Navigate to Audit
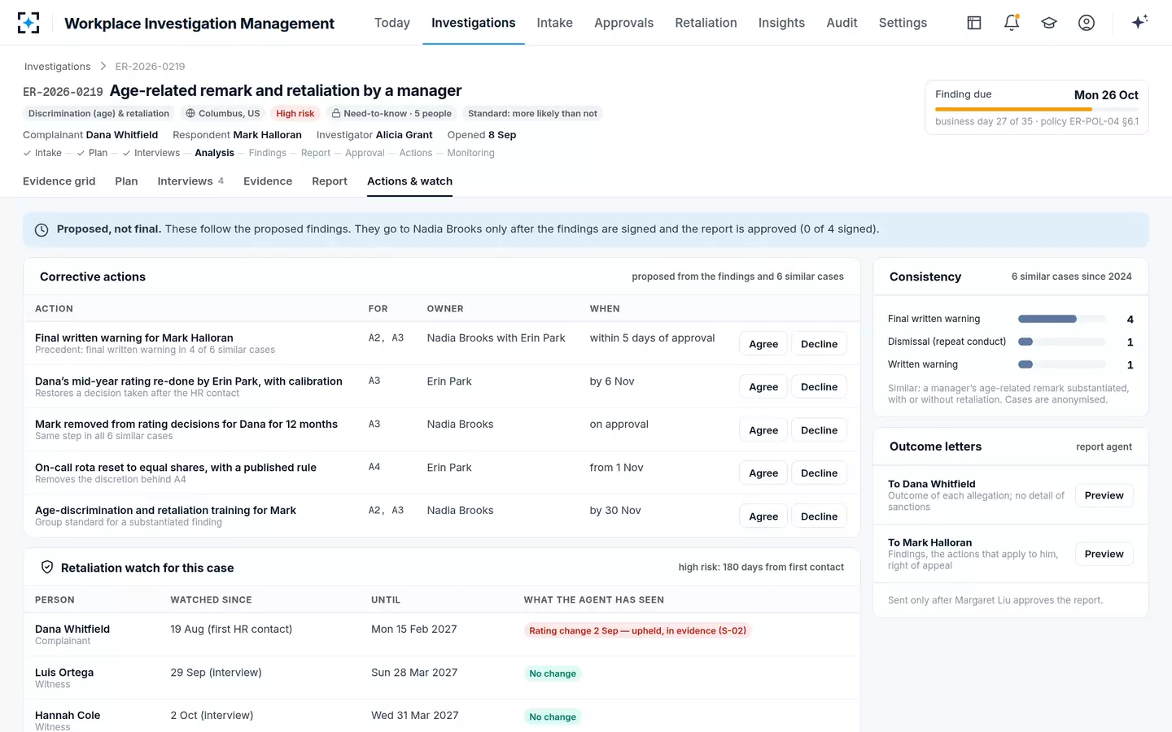 [842, 23]
